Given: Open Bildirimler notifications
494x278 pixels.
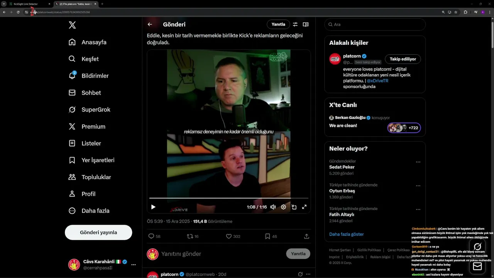Looking at the screenshot, I should click(89, 76).
